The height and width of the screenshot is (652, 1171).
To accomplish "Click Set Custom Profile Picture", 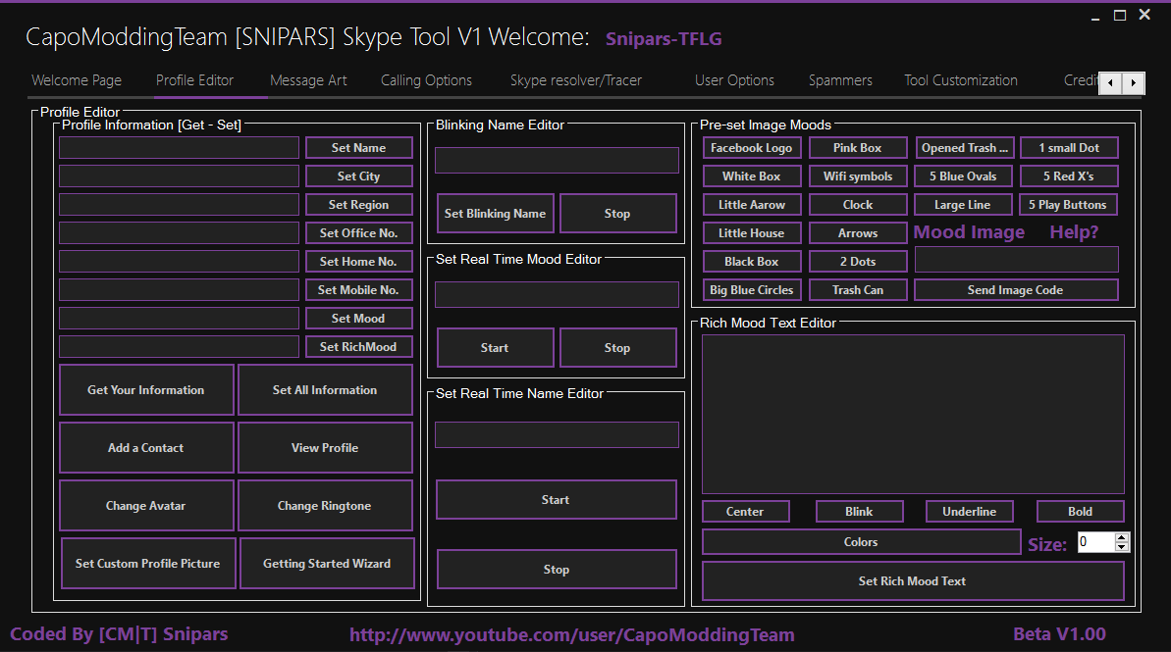I will click(148, 563).
